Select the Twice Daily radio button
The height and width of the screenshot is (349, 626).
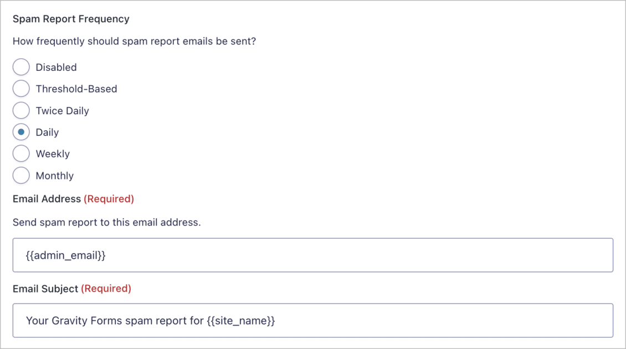20,110
